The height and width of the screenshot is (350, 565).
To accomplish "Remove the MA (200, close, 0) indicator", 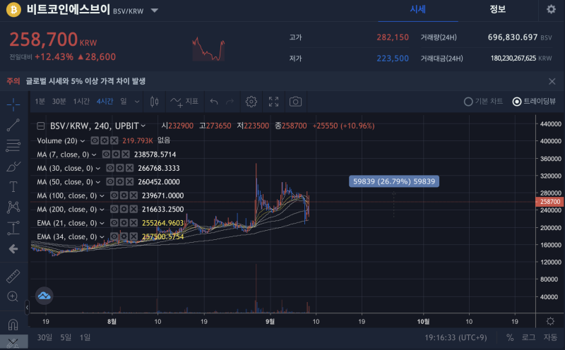I will [x=133, y=209].
